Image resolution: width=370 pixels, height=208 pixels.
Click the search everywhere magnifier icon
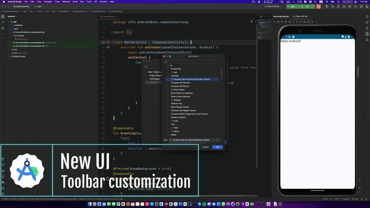point(356,6)
